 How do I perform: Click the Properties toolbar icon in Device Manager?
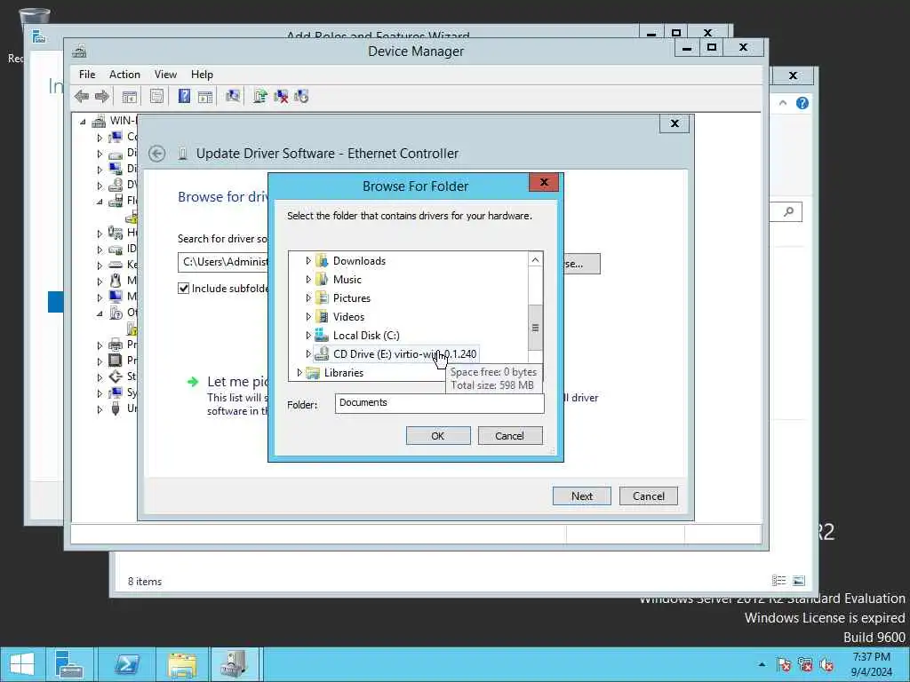click(x=156, y=96)
